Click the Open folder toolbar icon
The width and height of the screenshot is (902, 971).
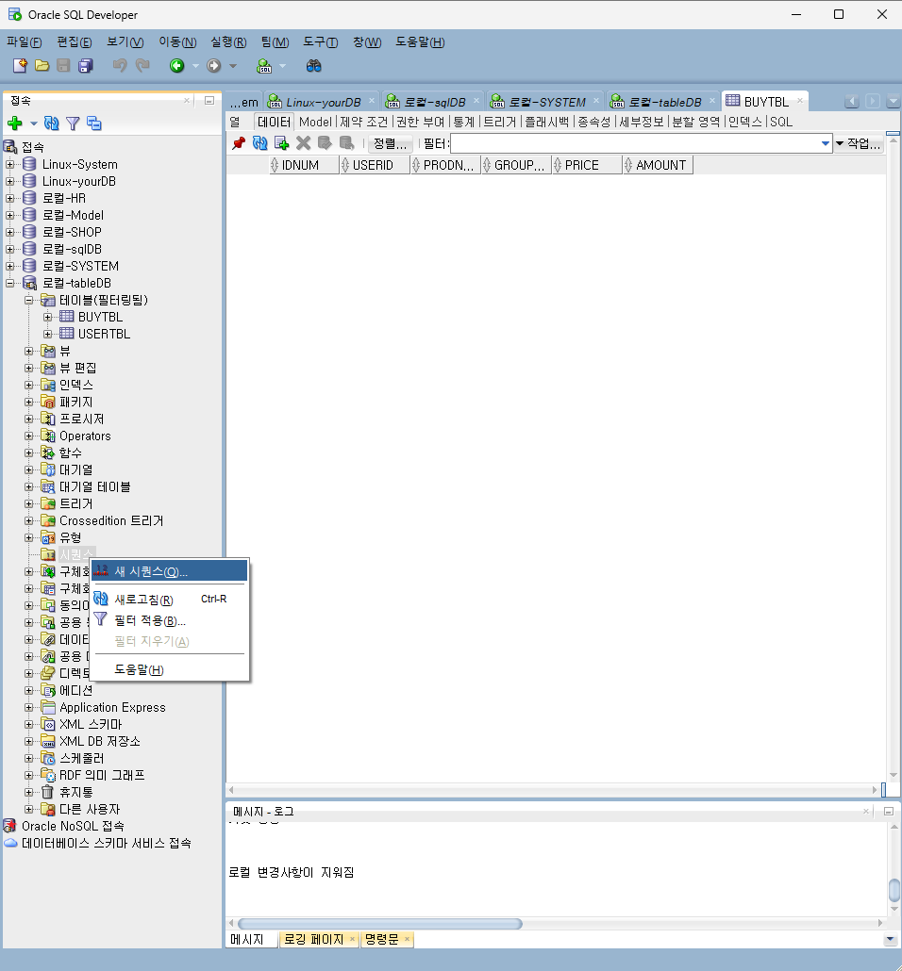[42, 66]
